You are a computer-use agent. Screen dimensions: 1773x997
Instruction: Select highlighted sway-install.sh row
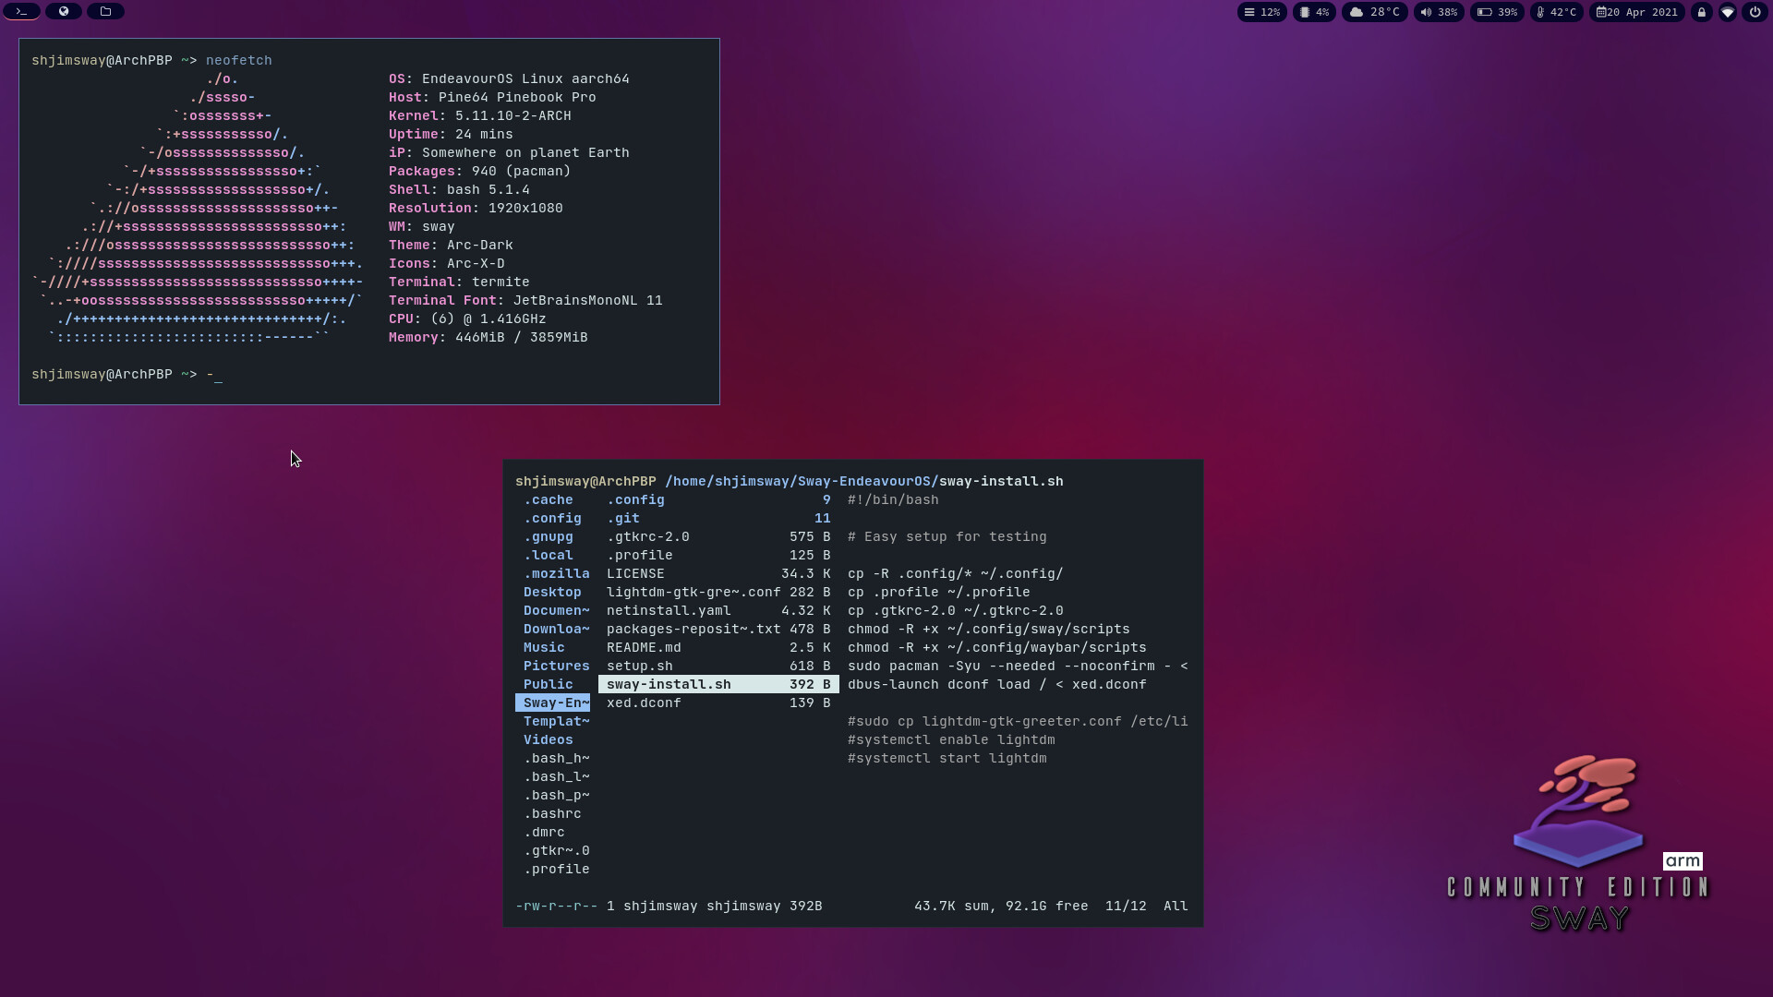tap(718, 684)
